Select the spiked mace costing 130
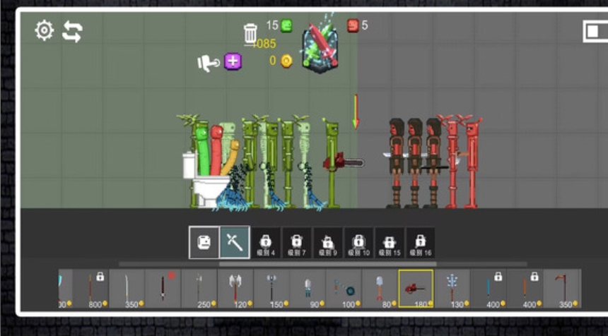The image size is (608, 336). coord(452,289)
